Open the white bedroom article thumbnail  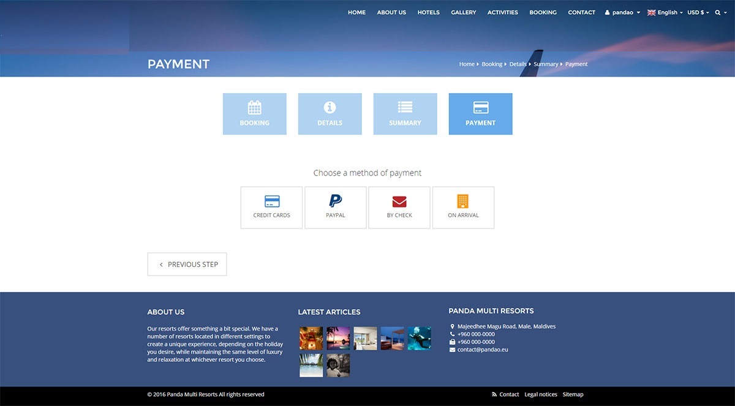click(365, 338)
